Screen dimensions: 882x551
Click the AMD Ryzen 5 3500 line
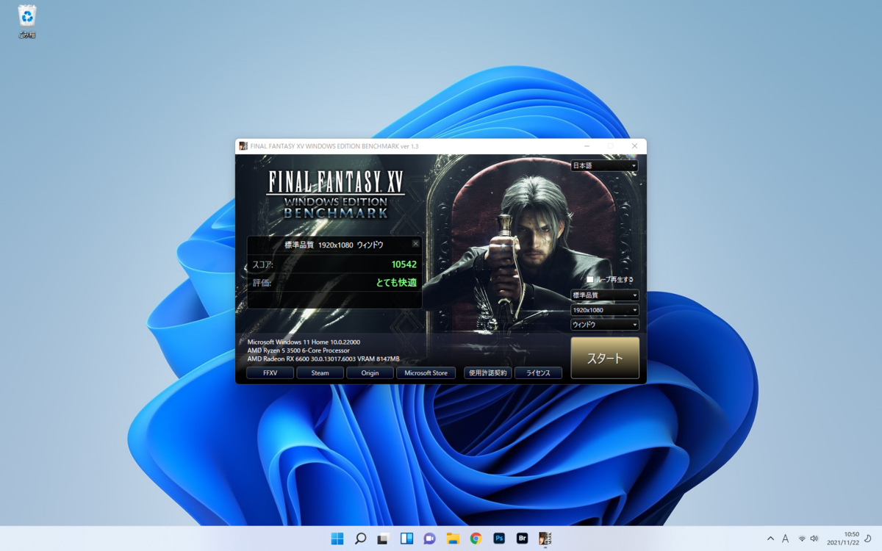click(x=298, y=350)
